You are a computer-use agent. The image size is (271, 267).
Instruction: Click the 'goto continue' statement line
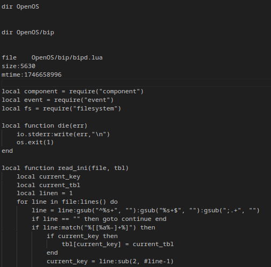tap(99, 219)
